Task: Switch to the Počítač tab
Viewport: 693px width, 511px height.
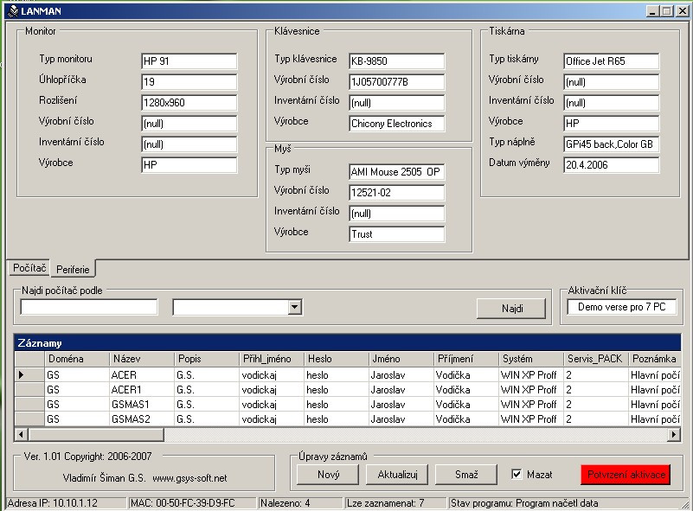Action: (x=29, y=268)
